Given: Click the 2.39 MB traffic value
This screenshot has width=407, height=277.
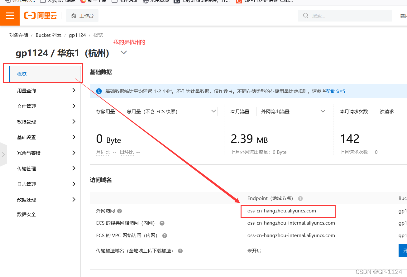Looking at the screenshot, I should coord(249,139).
